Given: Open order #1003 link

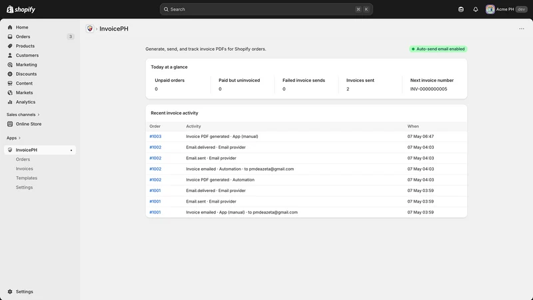Looking at the screenshot, I should click(x=155, y=137).
